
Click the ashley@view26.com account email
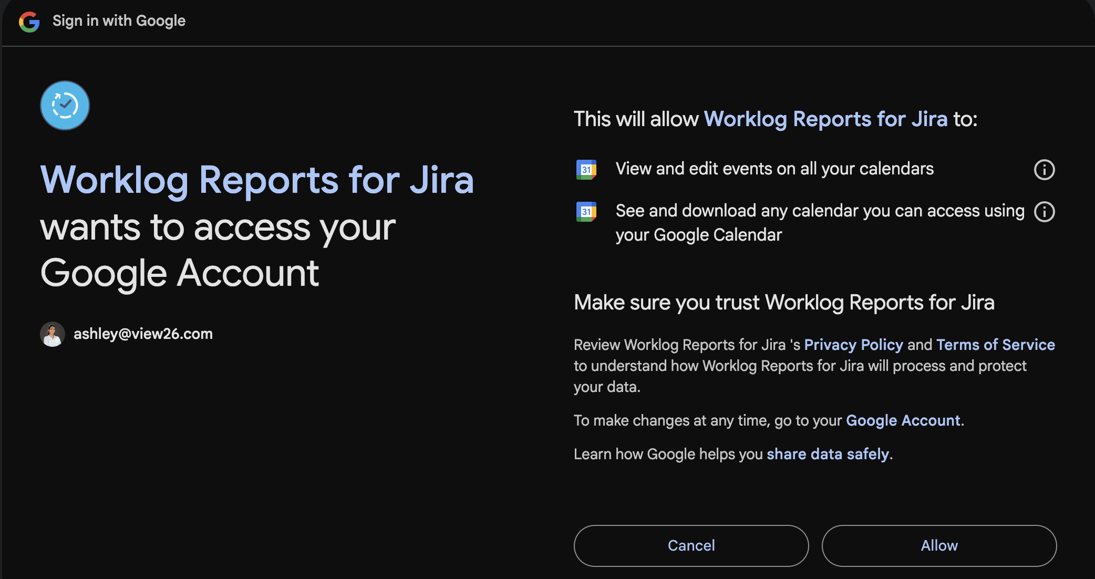(x=143, y=334)
